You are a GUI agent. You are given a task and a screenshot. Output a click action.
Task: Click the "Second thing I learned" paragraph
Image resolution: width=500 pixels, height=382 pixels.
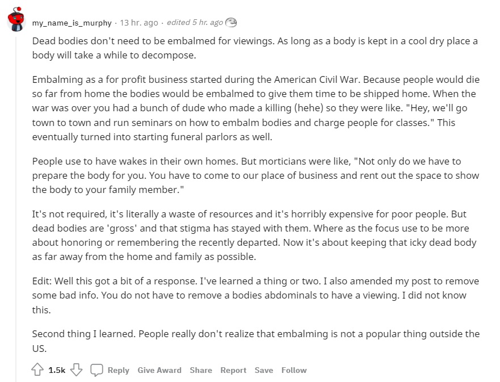tap(255, 341)
